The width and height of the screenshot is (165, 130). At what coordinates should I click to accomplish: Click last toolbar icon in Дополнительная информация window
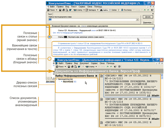click(119, 67)
